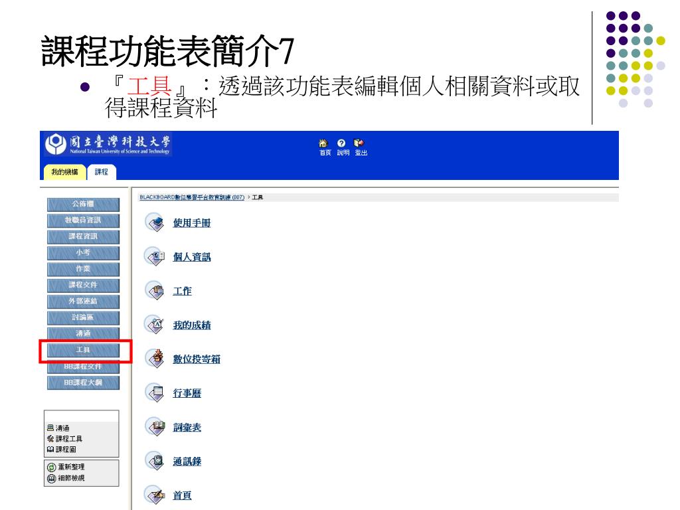Switch to the 我的機構 tab

coord(64,172)
